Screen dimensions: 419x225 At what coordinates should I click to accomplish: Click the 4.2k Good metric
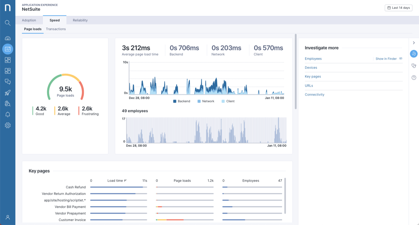point(39,111)
